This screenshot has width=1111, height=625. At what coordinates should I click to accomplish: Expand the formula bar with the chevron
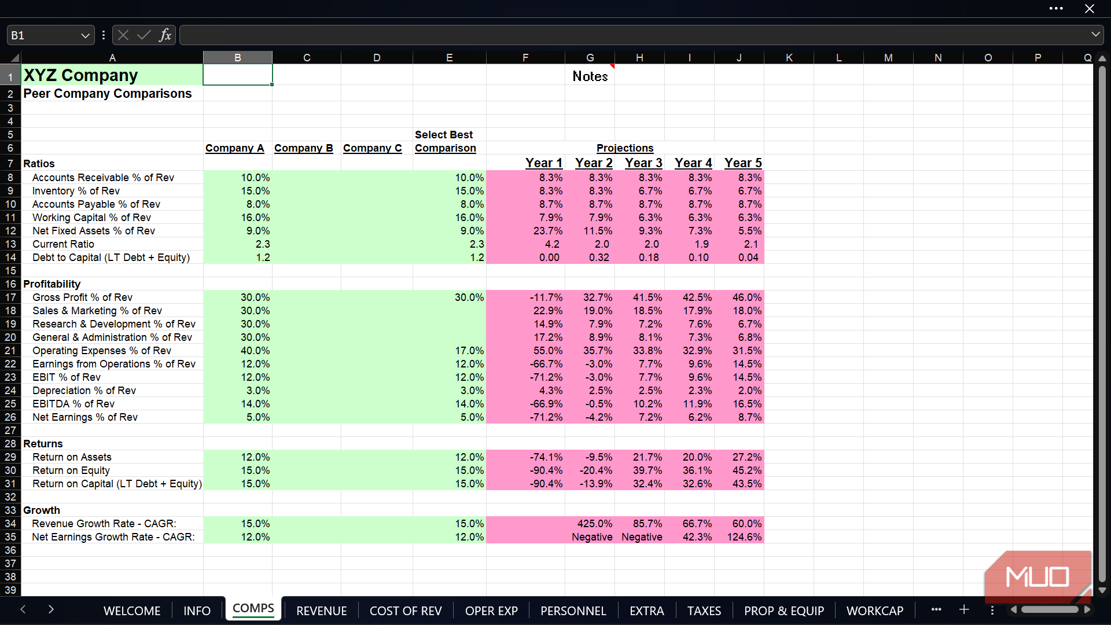point(1095,35)
